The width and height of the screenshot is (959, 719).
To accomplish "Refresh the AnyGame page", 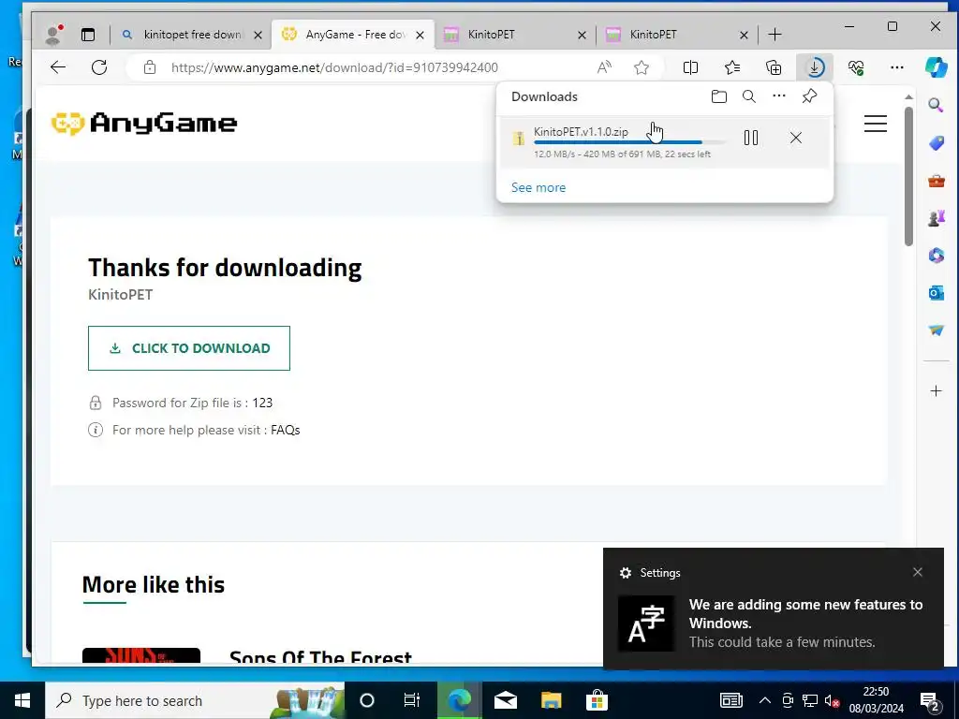I will [99, 67].
